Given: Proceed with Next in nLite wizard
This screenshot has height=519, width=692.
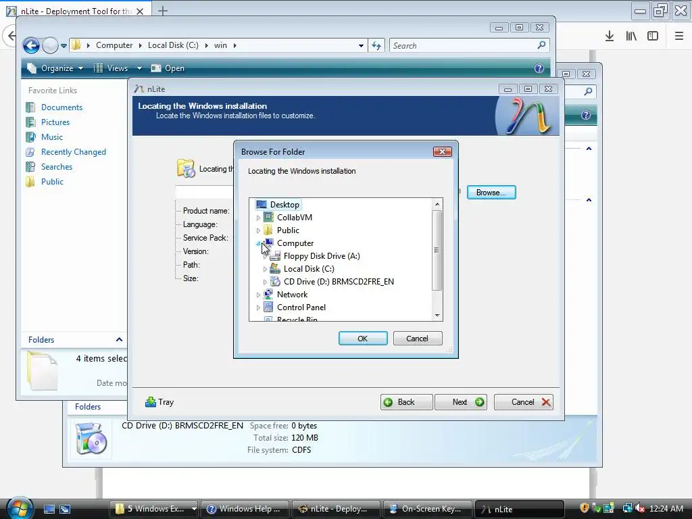Looking at the screenshot, I should click(461, 402).
